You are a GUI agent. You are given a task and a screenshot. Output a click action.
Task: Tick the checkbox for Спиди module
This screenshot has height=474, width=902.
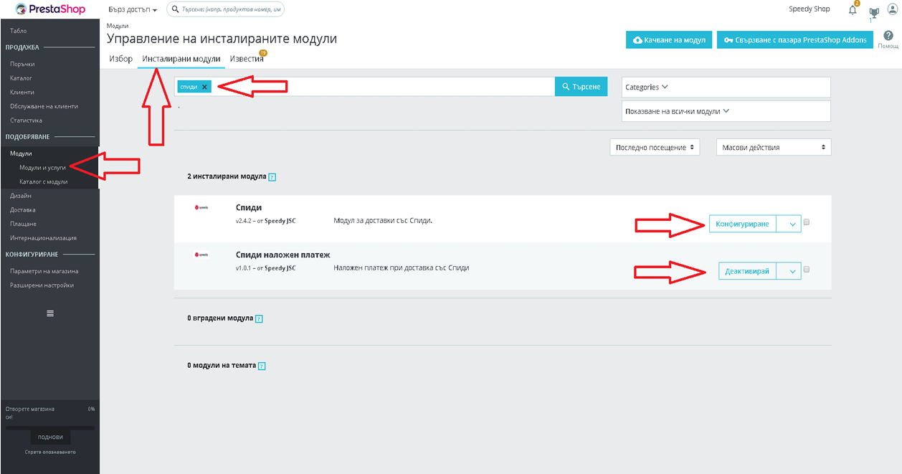tap(807, 222)
